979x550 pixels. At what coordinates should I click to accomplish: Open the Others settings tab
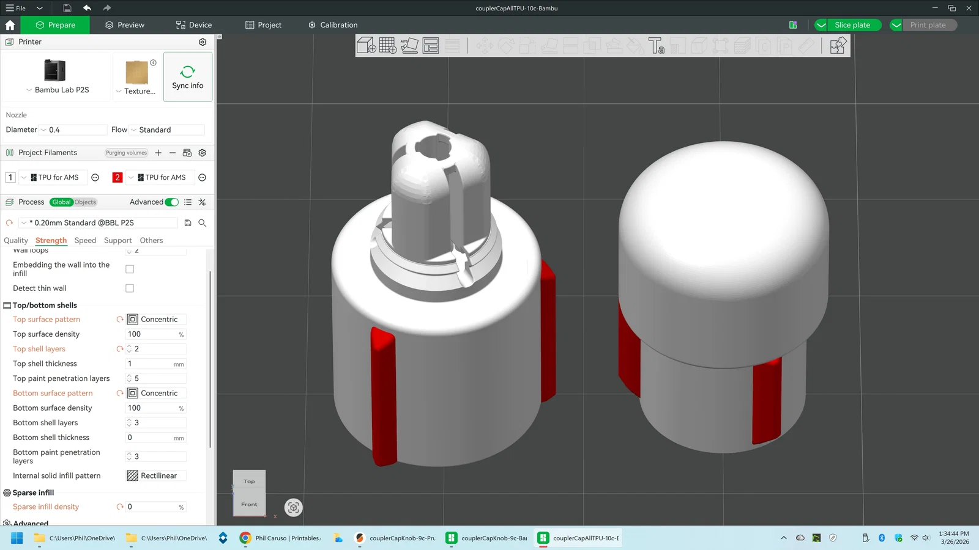click(151, 241)
